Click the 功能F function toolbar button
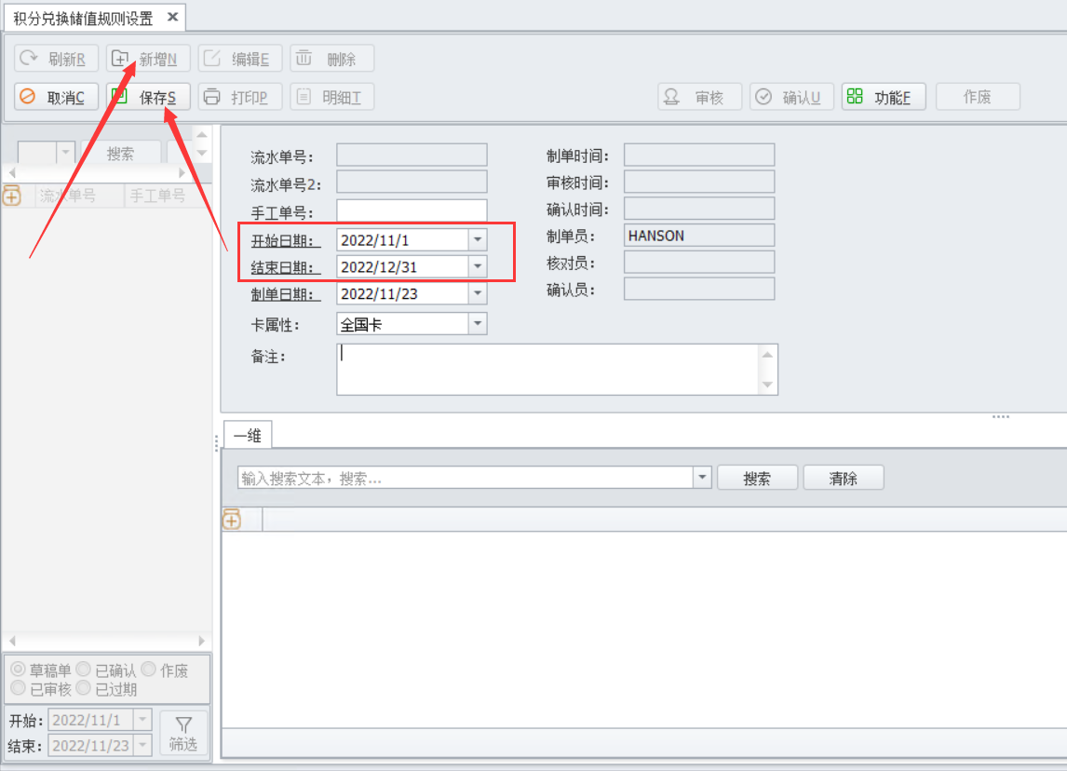This screenshot has height=771, width=1067. click(884, 97)
